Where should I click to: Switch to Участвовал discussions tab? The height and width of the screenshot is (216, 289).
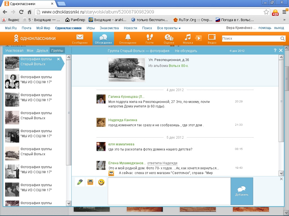click(14, 51)
